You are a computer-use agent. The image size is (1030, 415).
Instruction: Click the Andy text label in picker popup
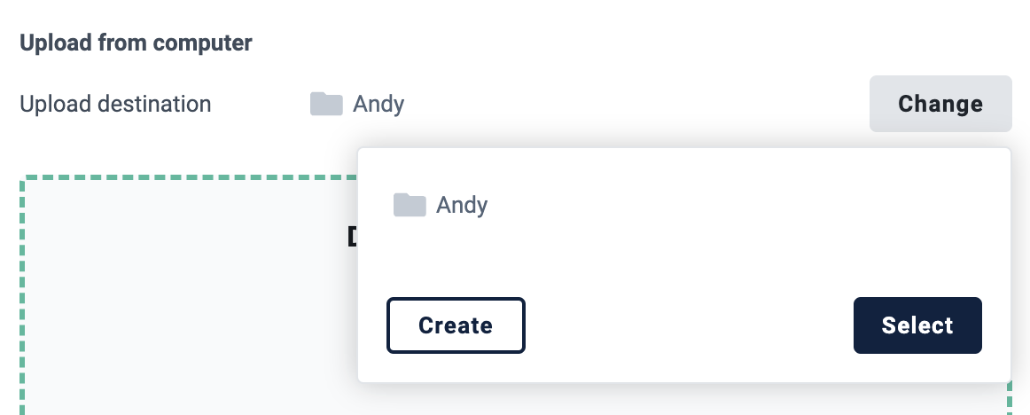pyautogui.click(x=462, y=205)
